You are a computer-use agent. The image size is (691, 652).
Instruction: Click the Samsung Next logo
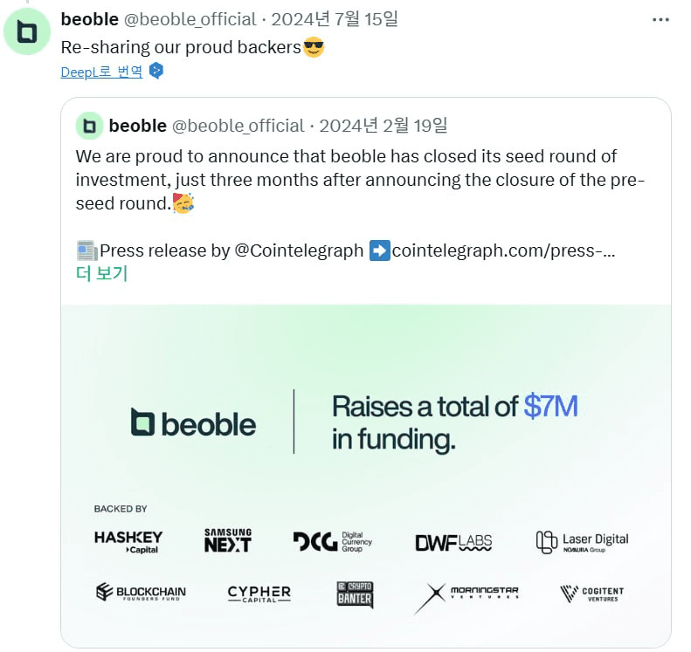(x=228, y=540)
